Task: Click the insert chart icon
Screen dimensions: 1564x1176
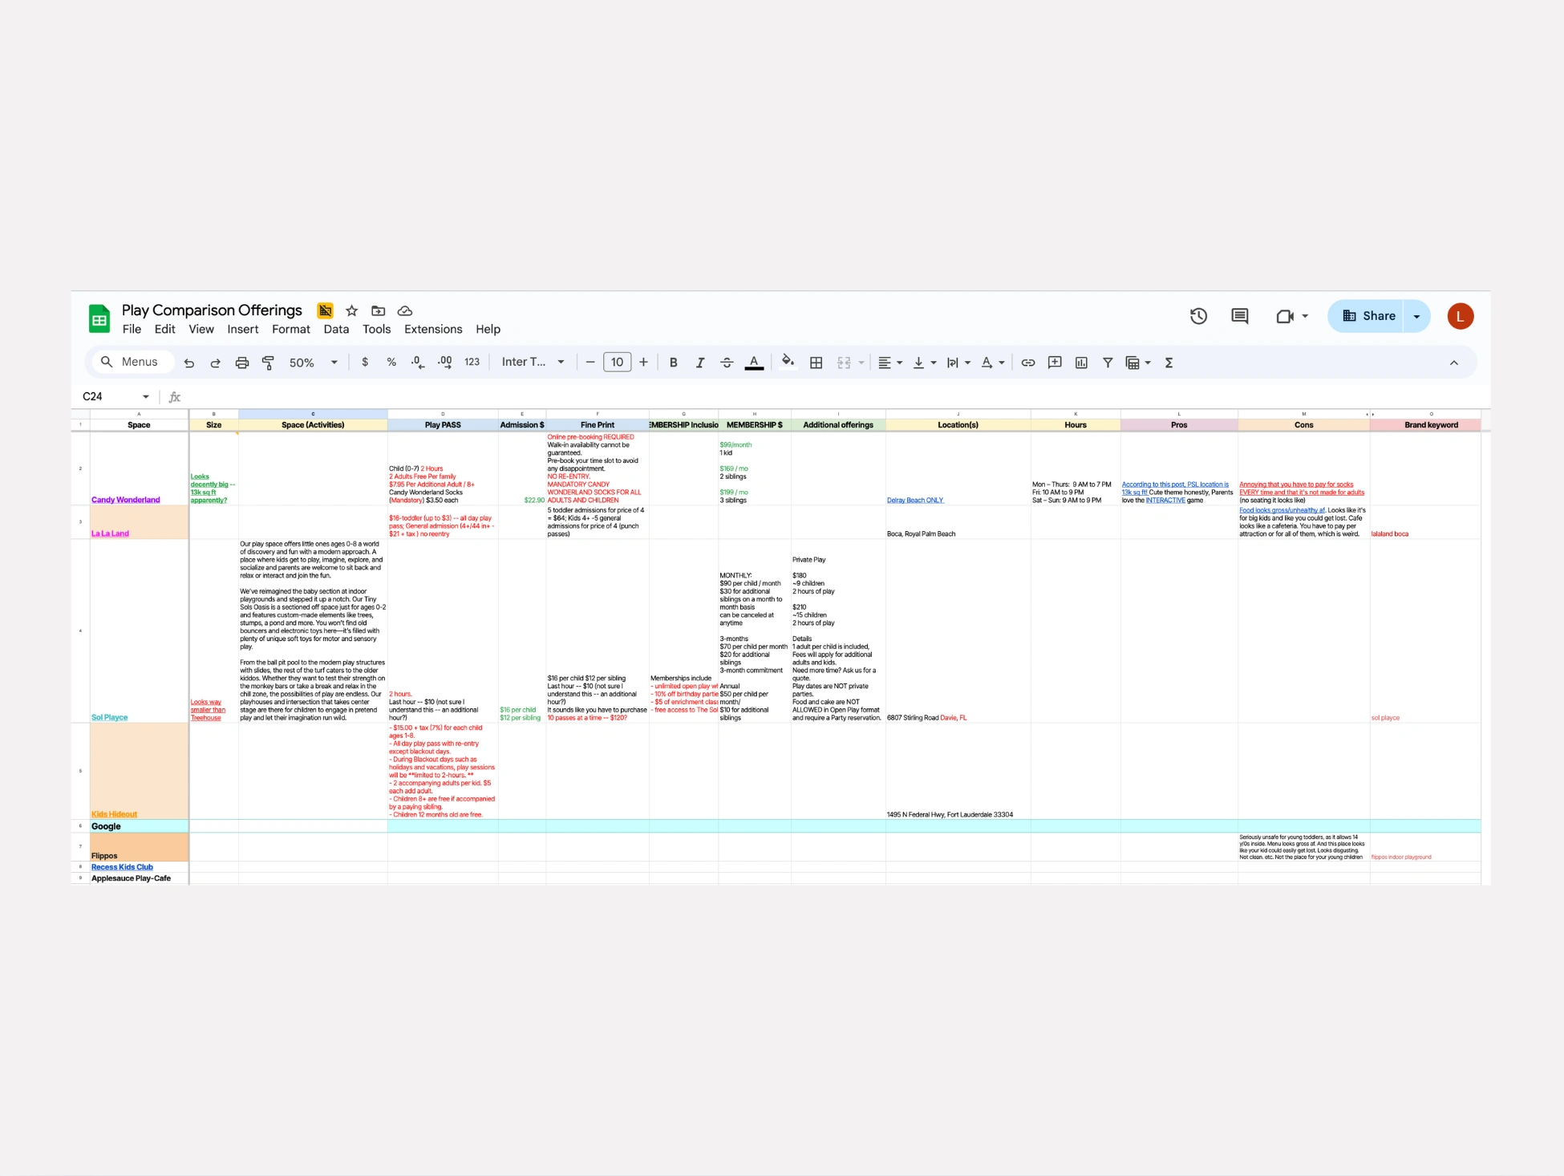Action: point(1081,363)
